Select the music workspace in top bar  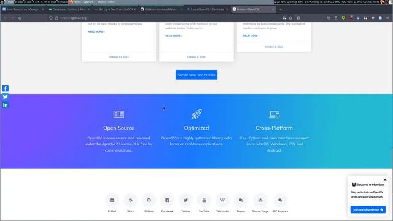click(62, 2)
